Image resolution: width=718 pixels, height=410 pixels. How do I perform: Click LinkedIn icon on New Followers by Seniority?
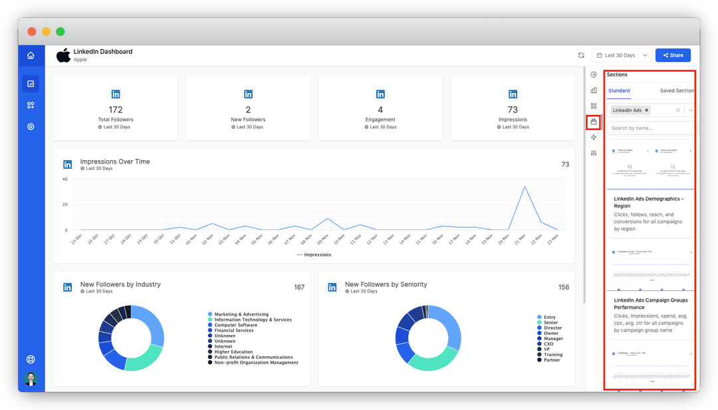coord(332,287)
